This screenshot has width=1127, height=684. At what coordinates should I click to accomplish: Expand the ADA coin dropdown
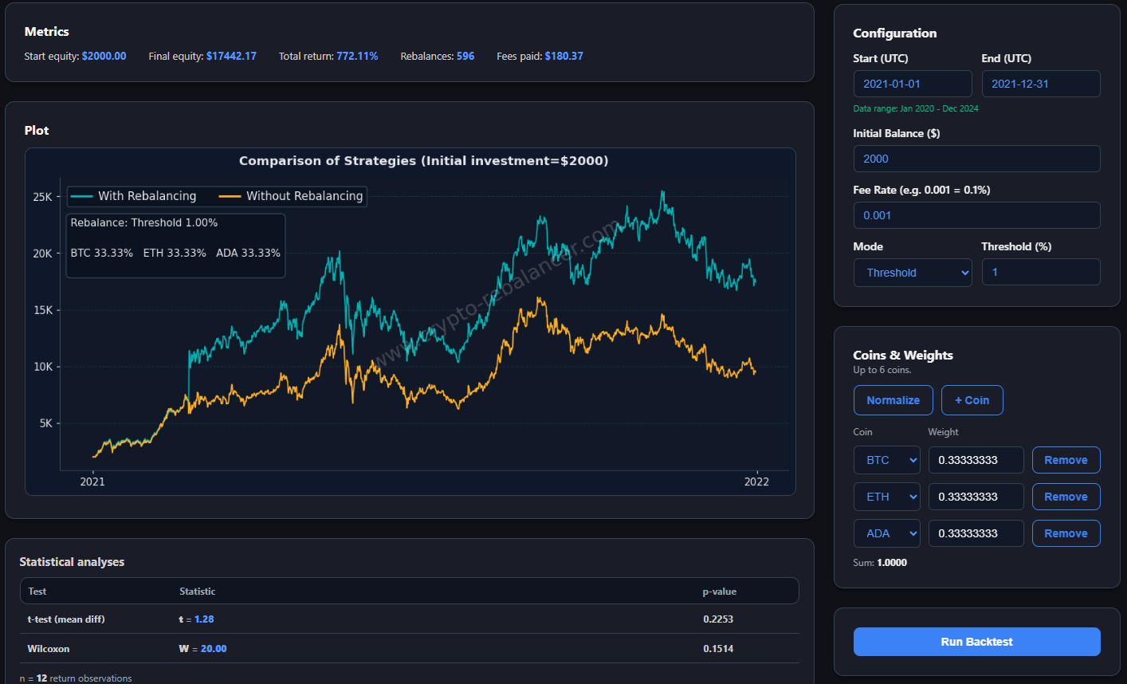pyautogui.click(x=886, y=533)
